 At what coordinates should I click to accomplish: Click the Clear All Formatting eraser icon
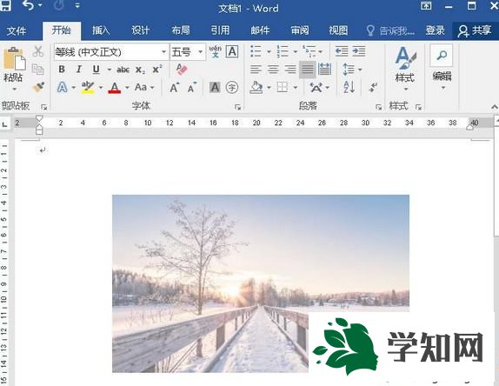coord(182,69)
